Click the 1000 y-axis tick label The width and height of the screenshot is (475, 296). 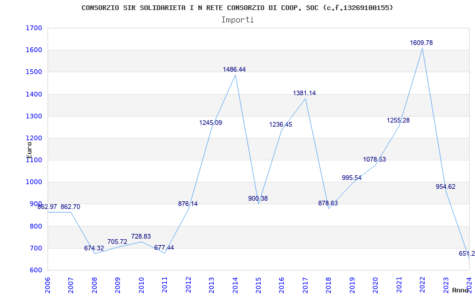click(34, 182)
